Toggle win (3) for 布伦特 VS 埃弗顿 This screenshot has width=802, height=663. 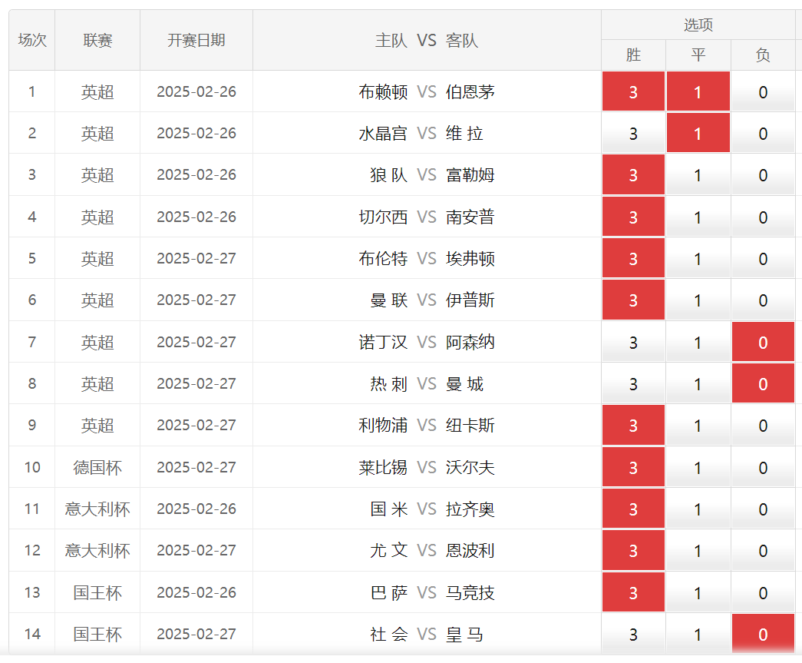[x=633, y=258]
